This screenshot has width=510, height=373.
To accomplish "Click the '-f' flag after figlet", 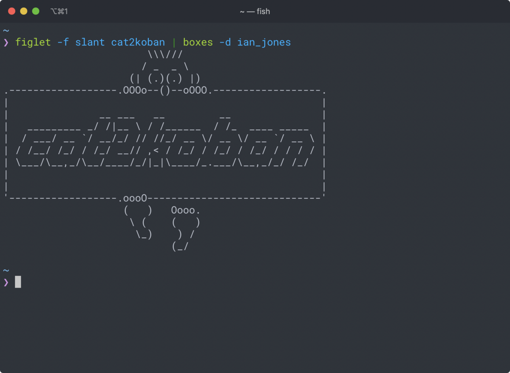I will pos(63,42).
